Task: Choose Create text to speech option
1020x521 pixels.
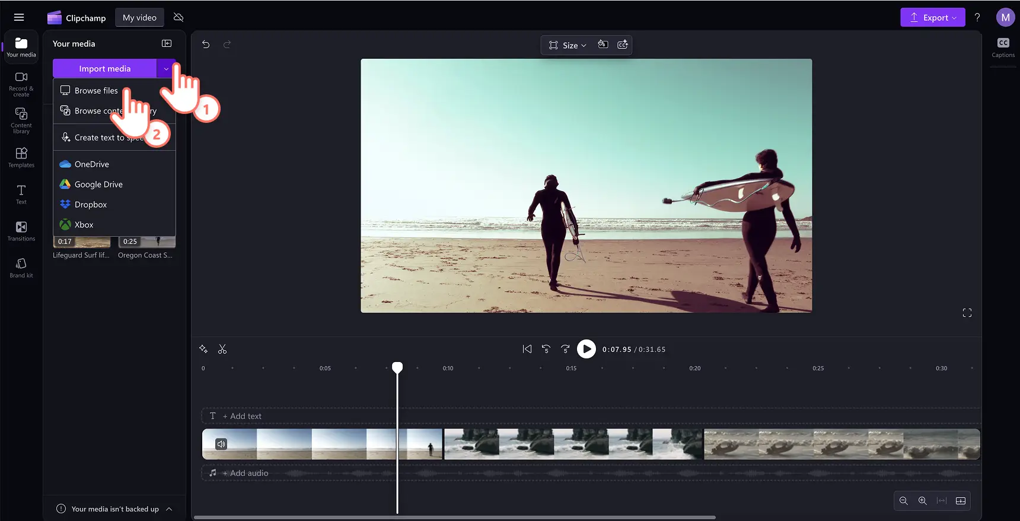Action: pyautogui.click(x=114, y=138)
